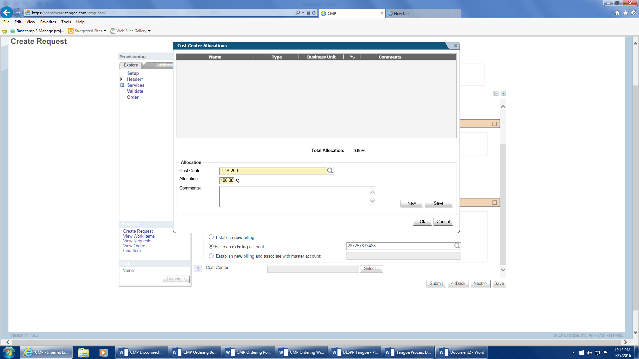
Task: Choose new billing with master account radio button
Action: [x=211, y=256]
